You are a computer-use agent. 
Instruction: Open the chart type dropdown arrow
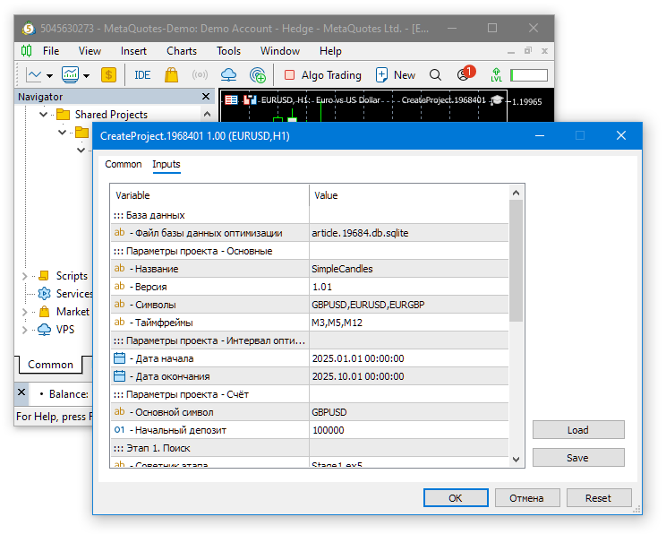[50, 75]
